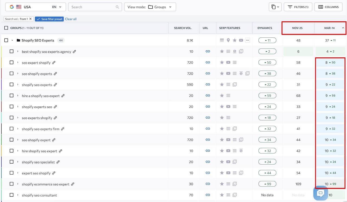Open URL link for shopify seo experts
Image resolution: width=347 pixels, height=202 pixels.
coord(208,84)
